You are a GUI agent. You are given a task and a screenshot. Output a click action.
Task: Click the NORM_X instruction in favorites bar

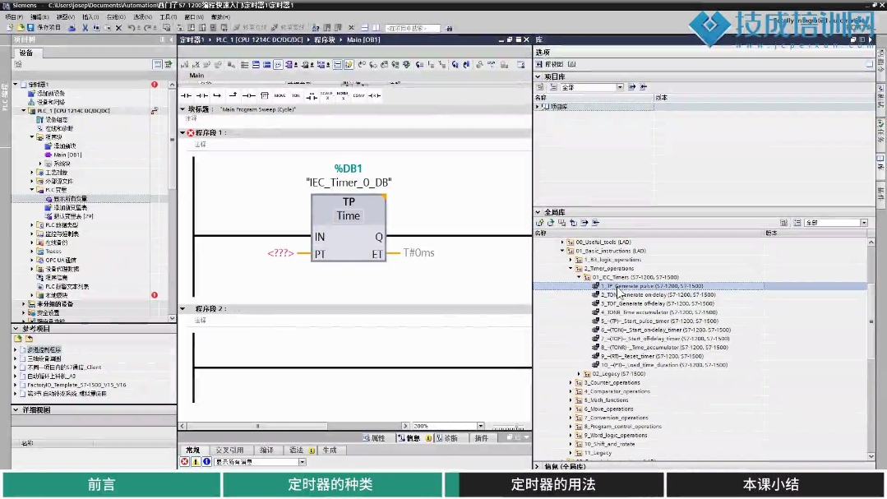342,95
